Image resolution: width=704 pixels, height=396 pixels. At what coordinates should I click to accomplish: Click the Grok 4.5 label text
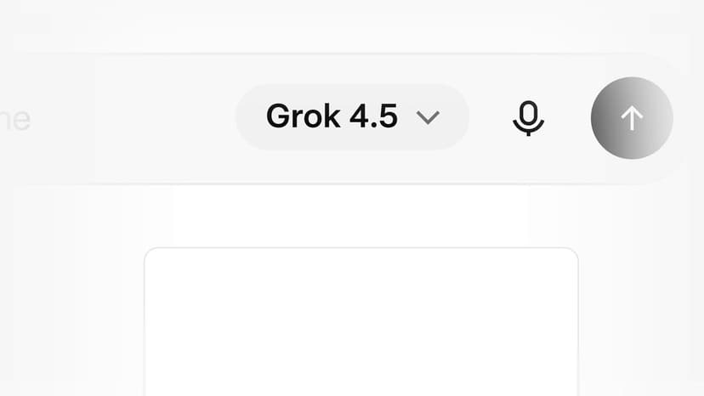point(332,116)
